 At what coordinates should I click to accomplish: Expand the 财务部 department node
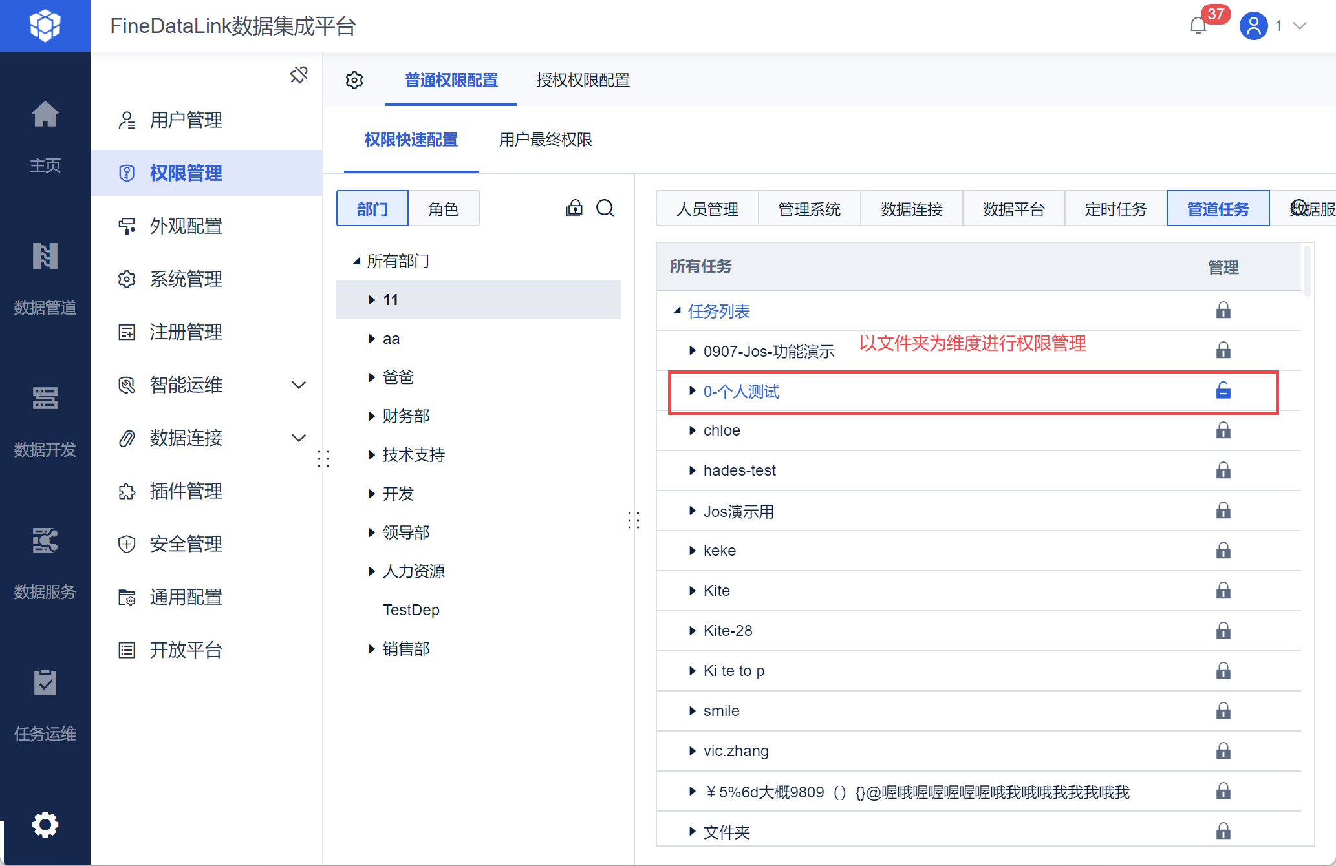tap(372, 416)
